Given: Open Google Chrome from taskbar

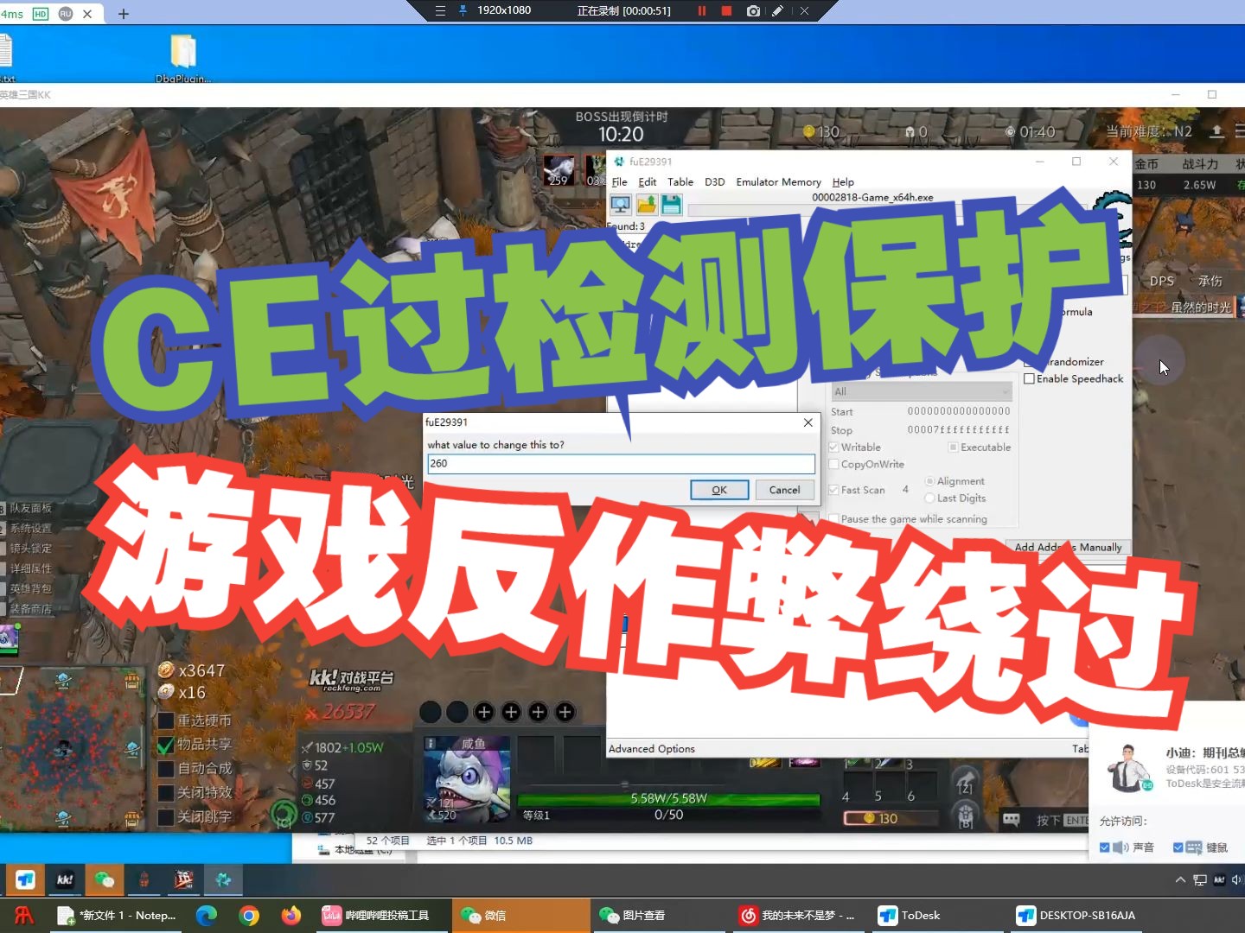Looking at the screenshot, I should [249, 915].
